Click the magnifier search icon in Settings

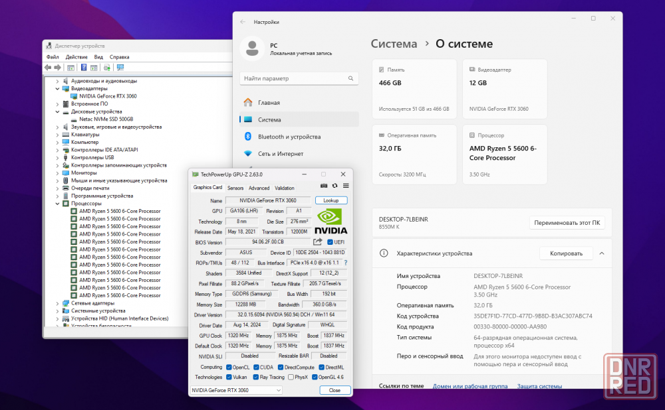click(x=350, y=78)
